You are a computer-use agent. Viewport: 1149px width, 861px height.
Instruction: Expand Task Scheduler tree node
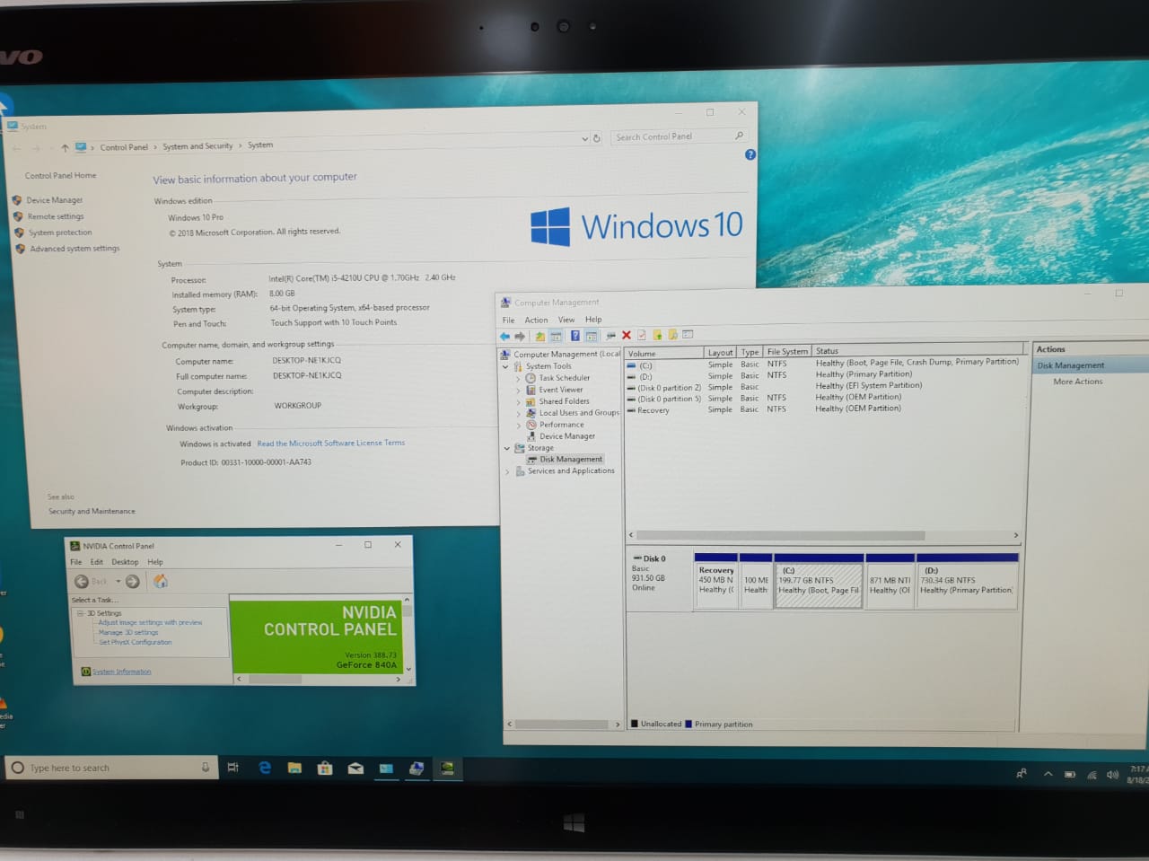[518, 378]
